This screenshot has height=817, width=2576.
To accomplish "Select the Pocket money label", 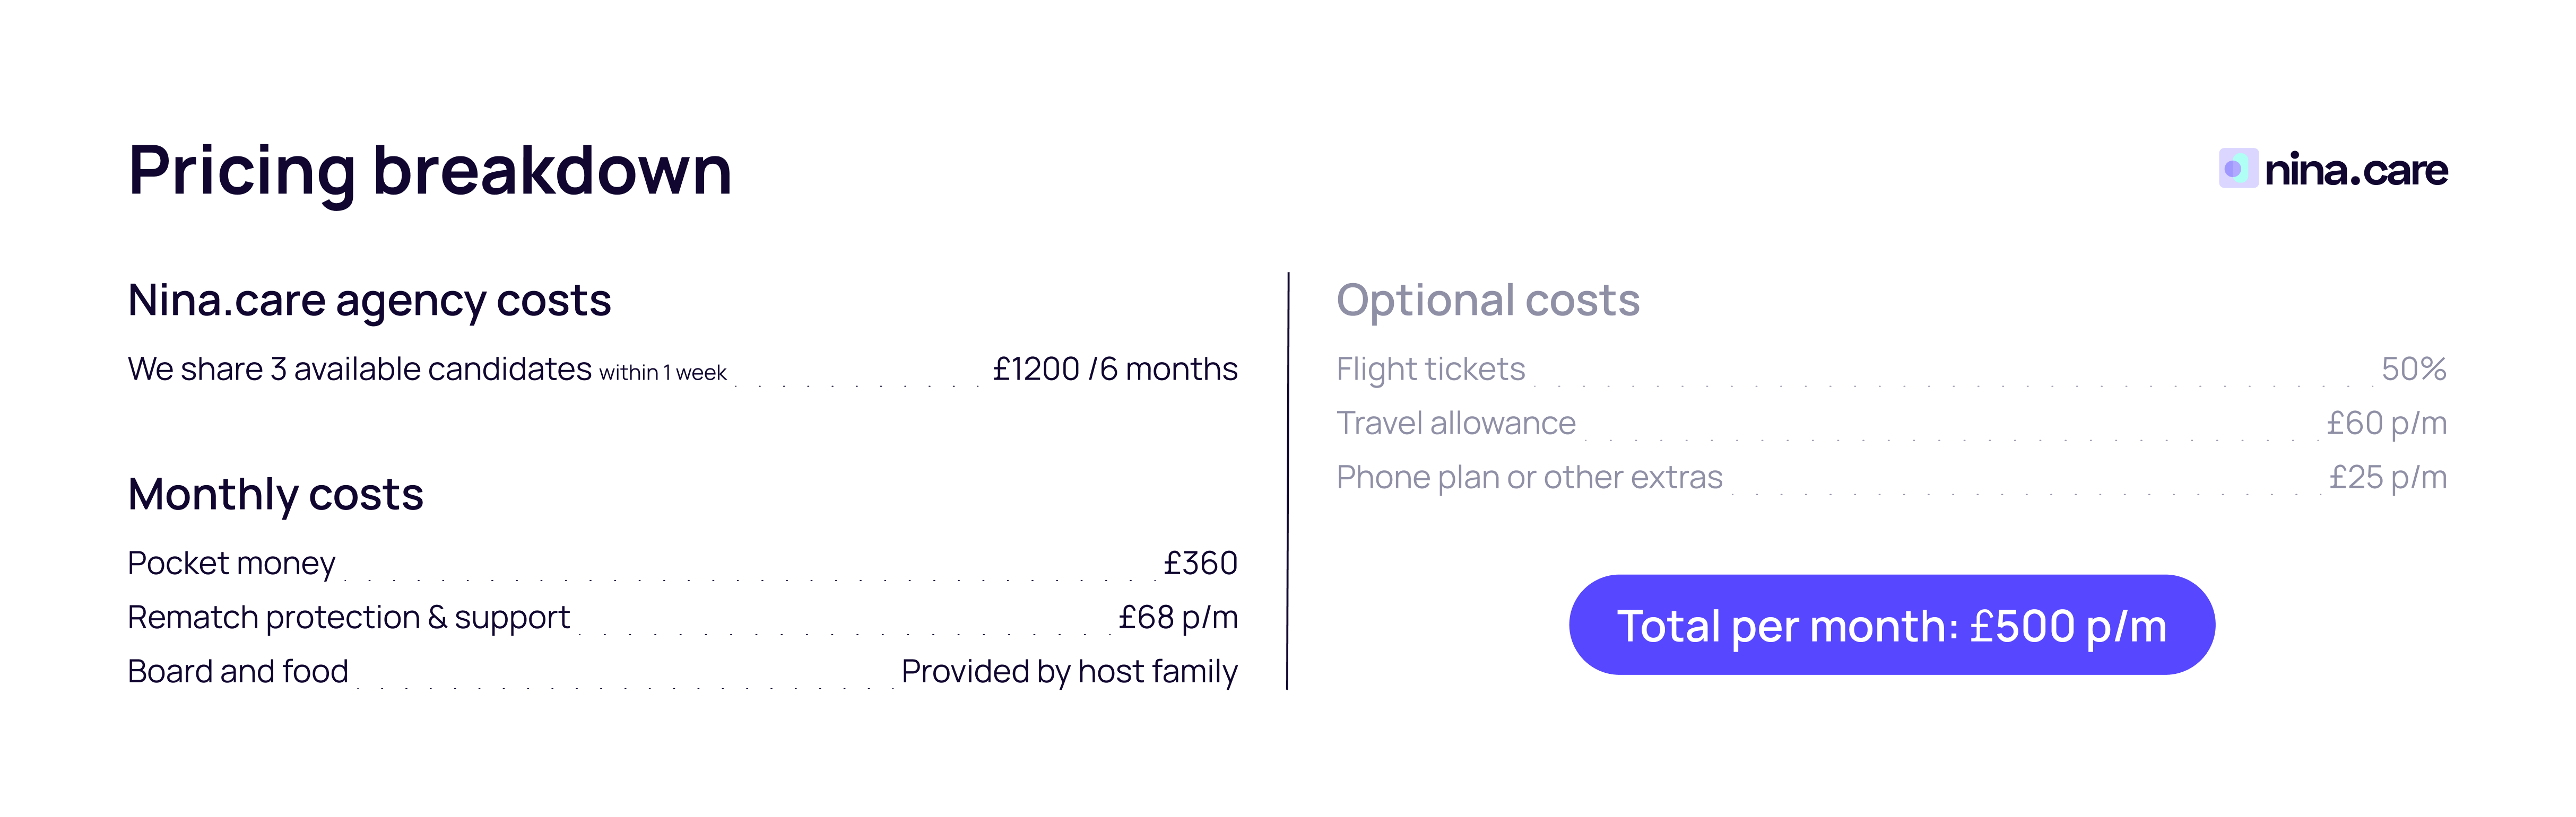I will coord(231,563).
